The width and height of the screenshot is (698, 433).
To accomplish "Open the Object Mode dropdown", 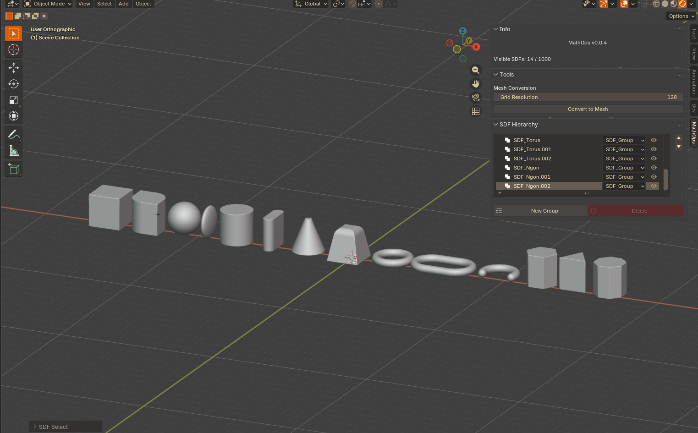I will coord(48,4).
